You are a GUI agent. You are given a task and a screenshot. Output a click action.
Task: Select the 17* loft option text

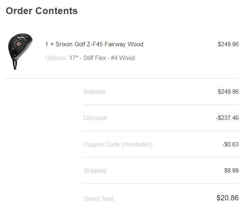[x=74, y=58]
